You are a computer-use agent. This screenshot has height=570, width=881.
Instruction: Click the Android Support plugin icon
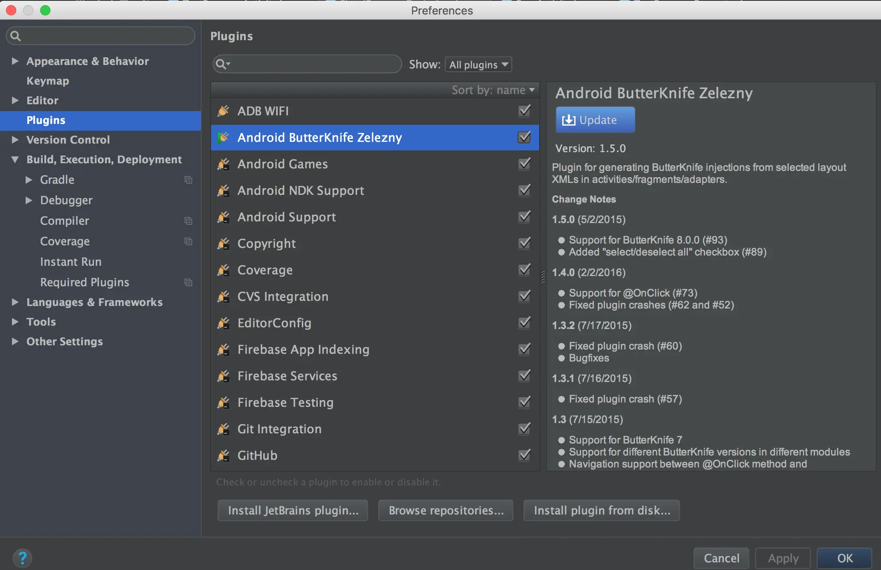223,217
